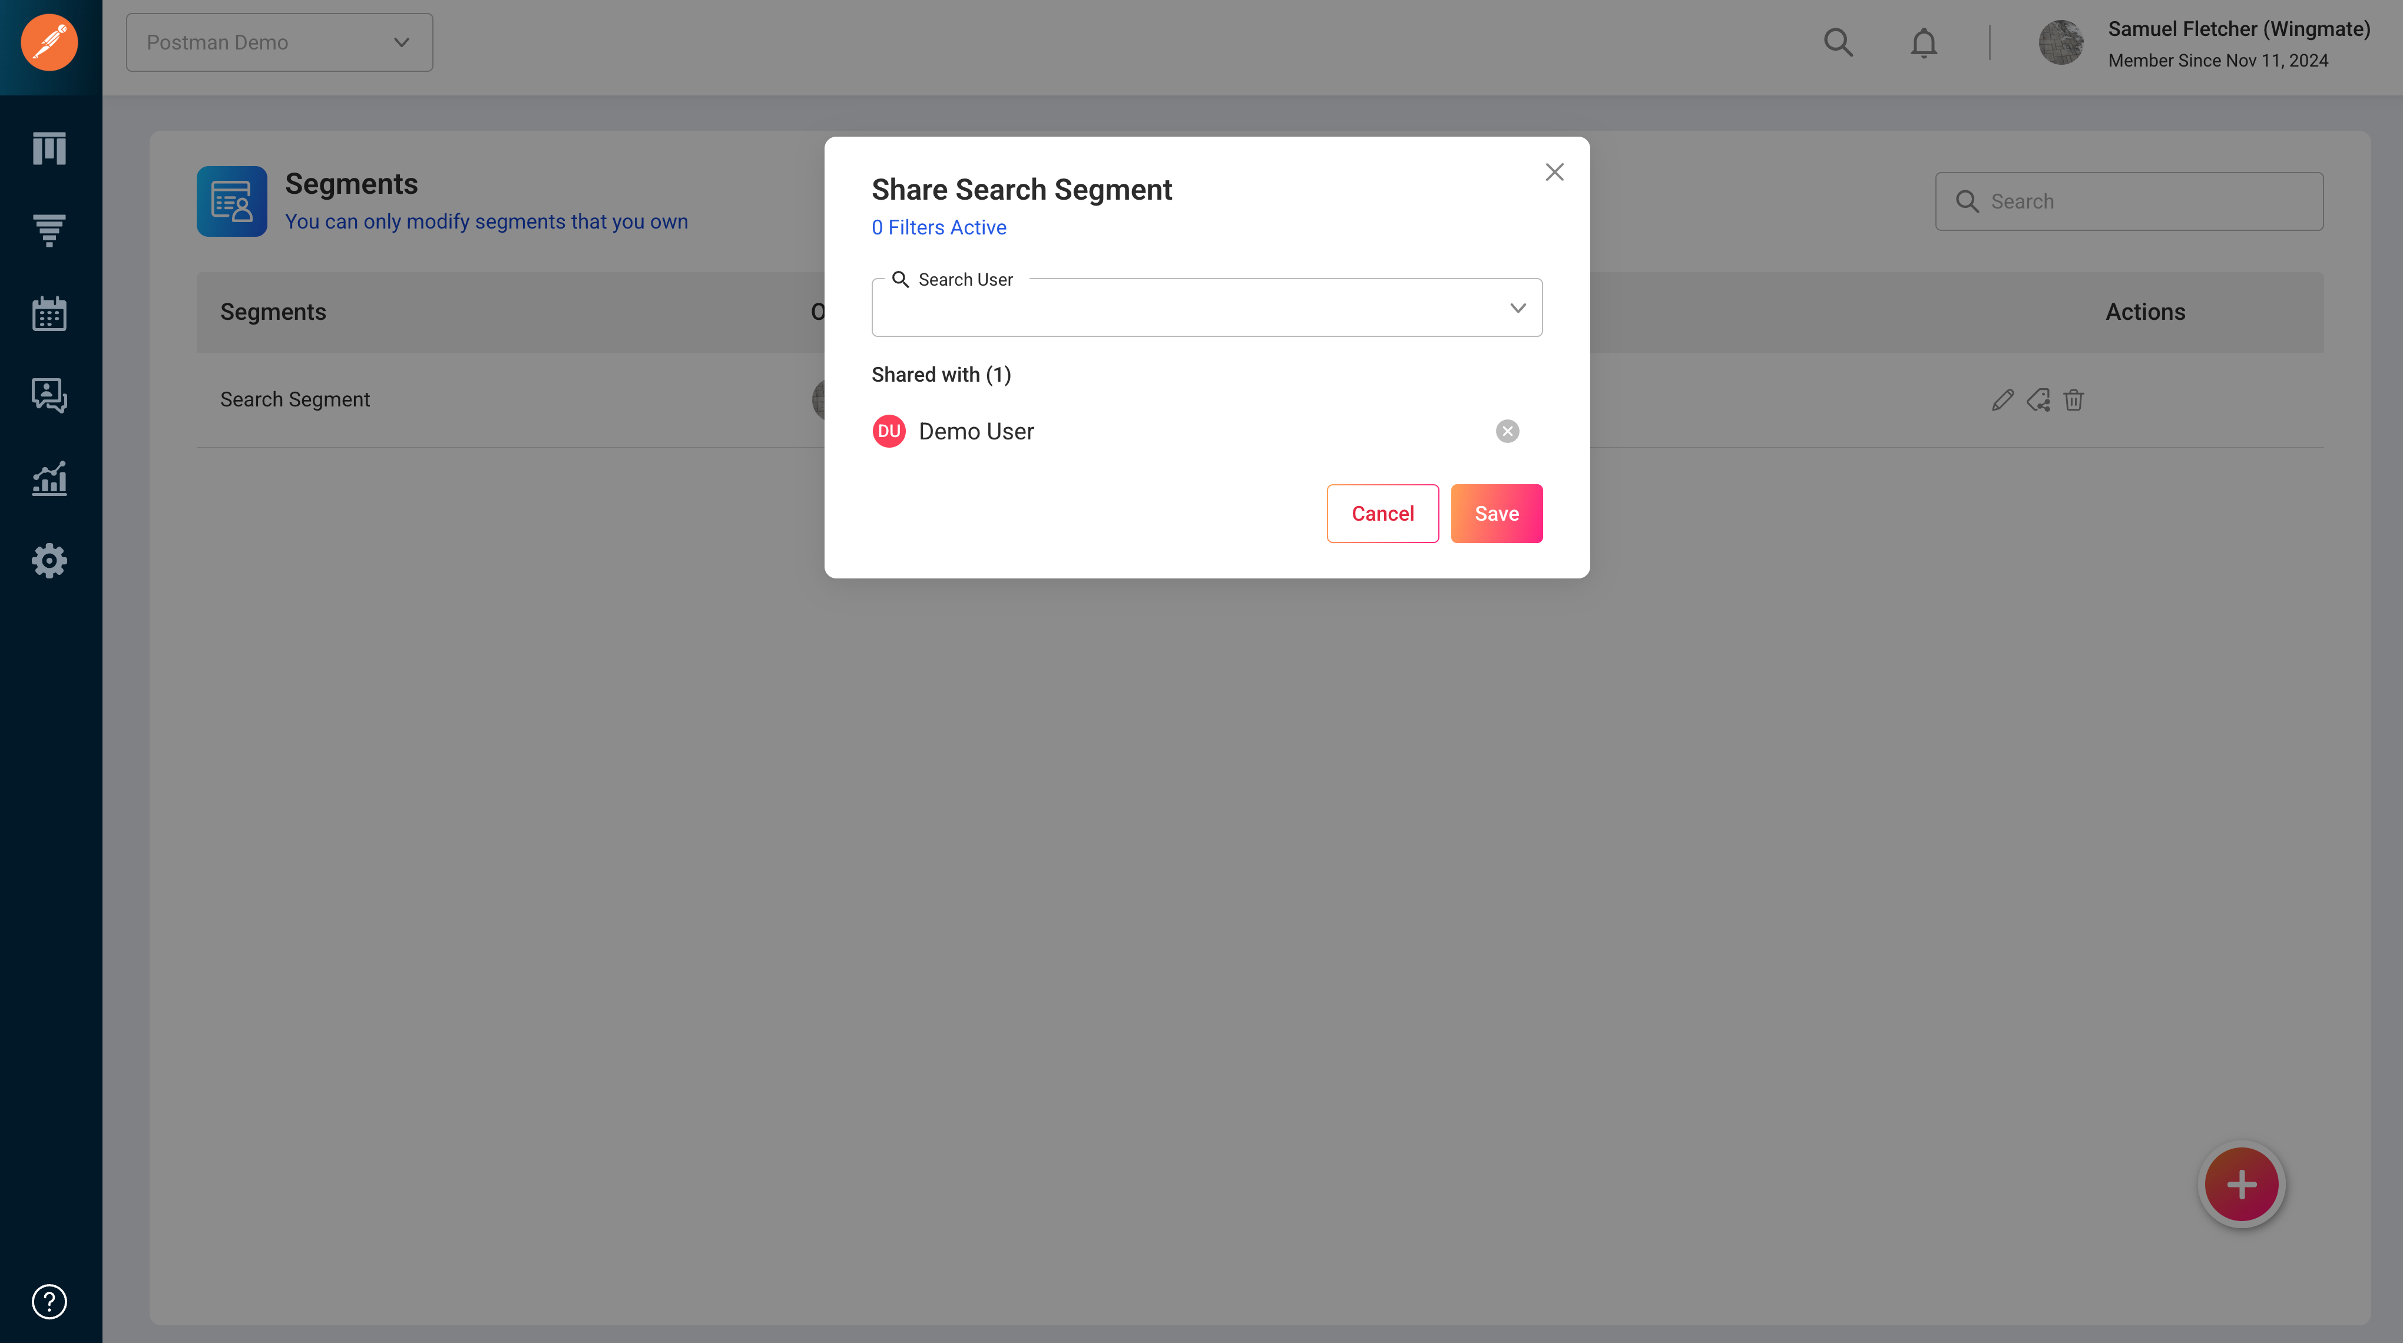
Task: Click the 0 Filters Active link
Action: click(938, 227)
